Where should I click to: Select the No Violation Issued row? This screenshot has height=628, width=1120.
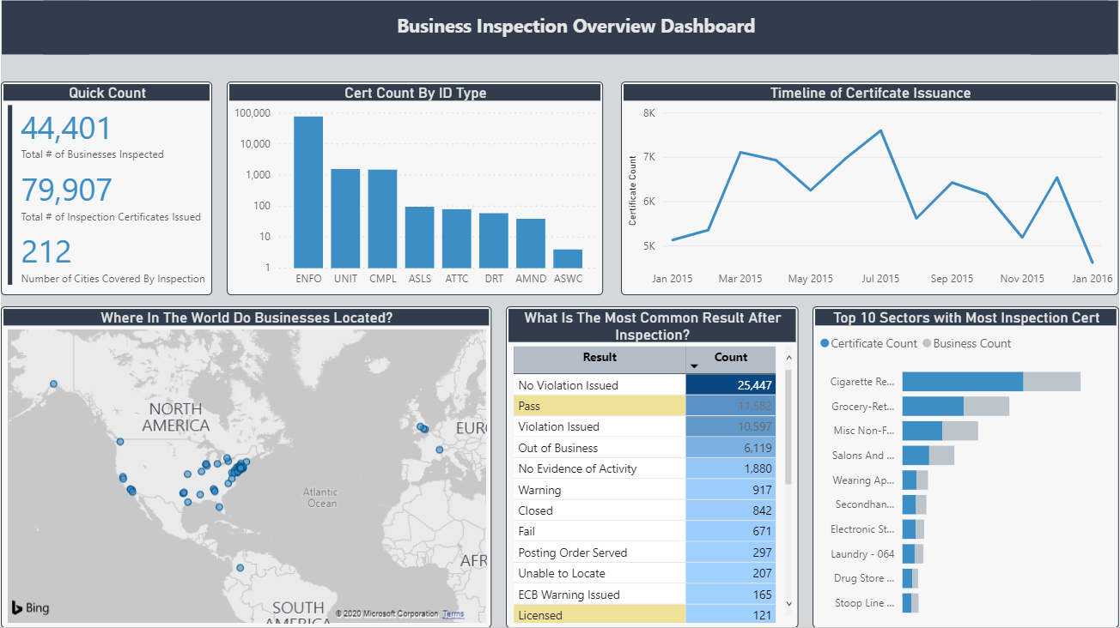(x=600, y=385)
